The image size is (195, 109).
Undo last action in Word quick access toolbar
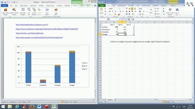pyautogui.click(x=8, y=2)
